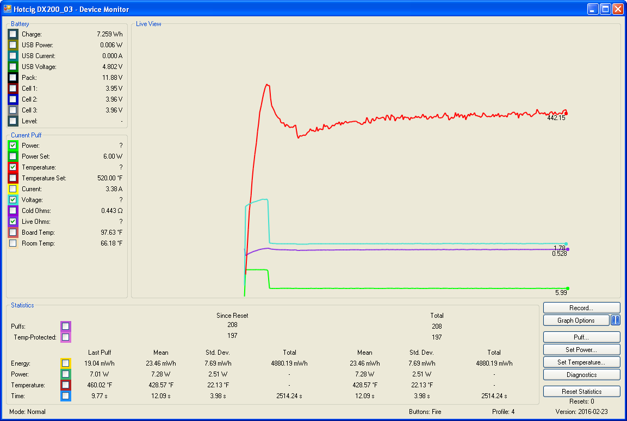Screen dimensions: 627x421
Task: Click the red temperature curve endpoint marker
Action: click(x=566, y=113)
